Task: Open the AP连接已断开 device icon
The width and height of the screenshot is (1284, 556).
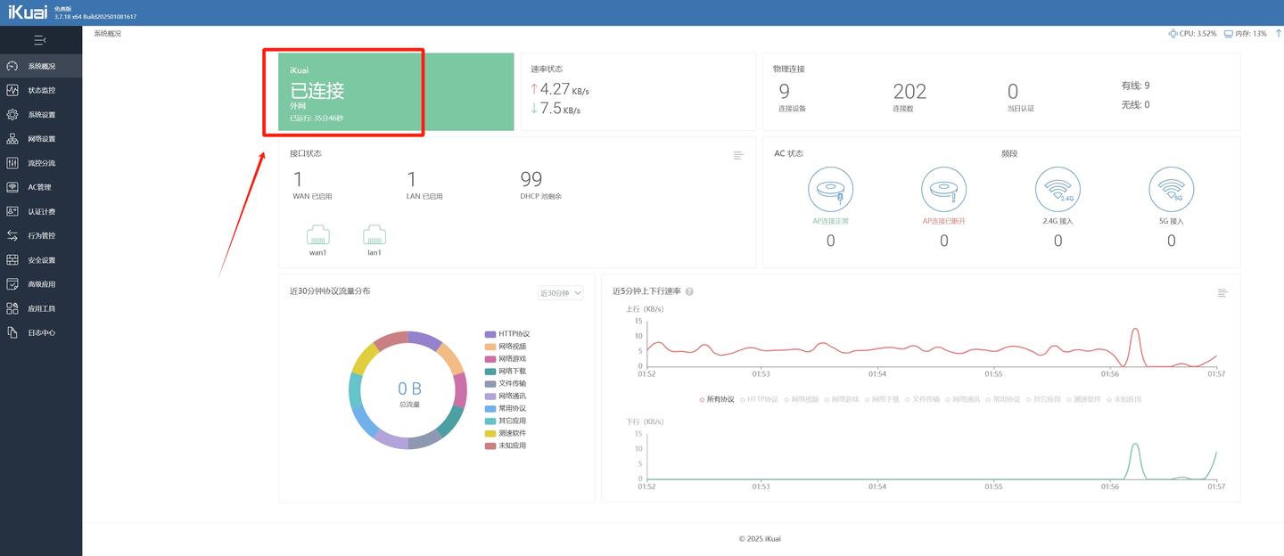Action: [x=943, y=190]
